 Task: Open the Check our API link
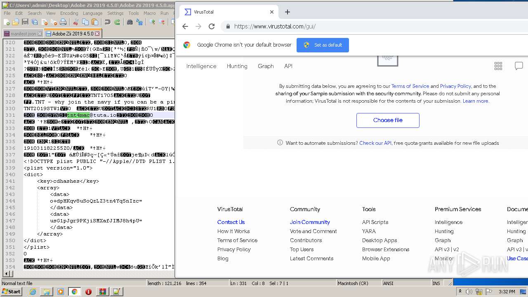click(375, 143)
